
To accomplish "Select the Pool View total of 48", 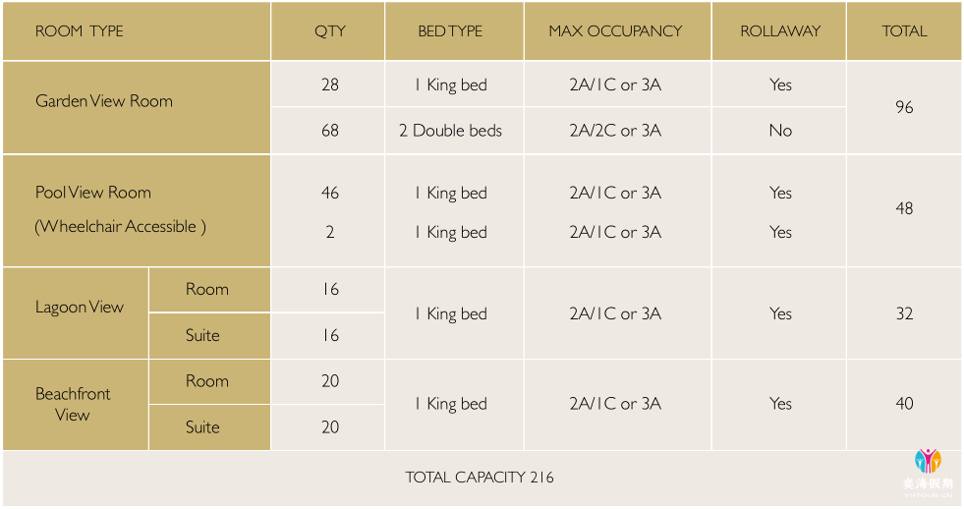I will click(904, 210).
